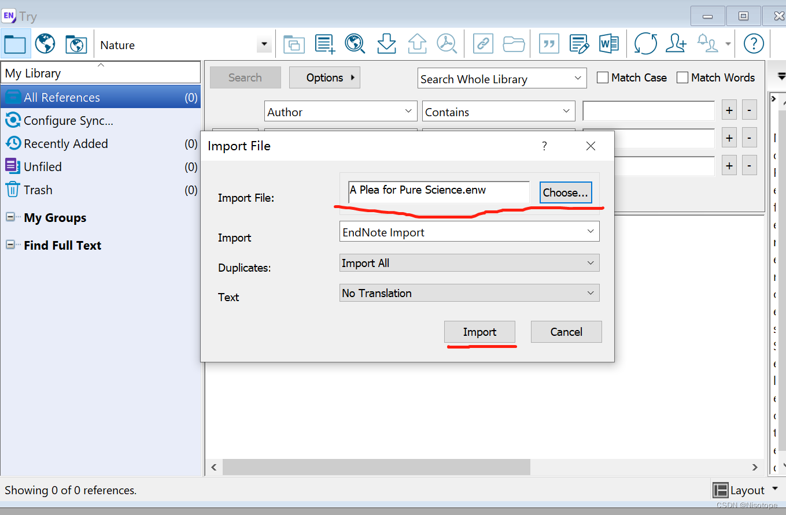The width and height of the screenshot is (786, 515).
Task: Click horizontal scrollbar right arrow
Action: (x=755, y=467)
